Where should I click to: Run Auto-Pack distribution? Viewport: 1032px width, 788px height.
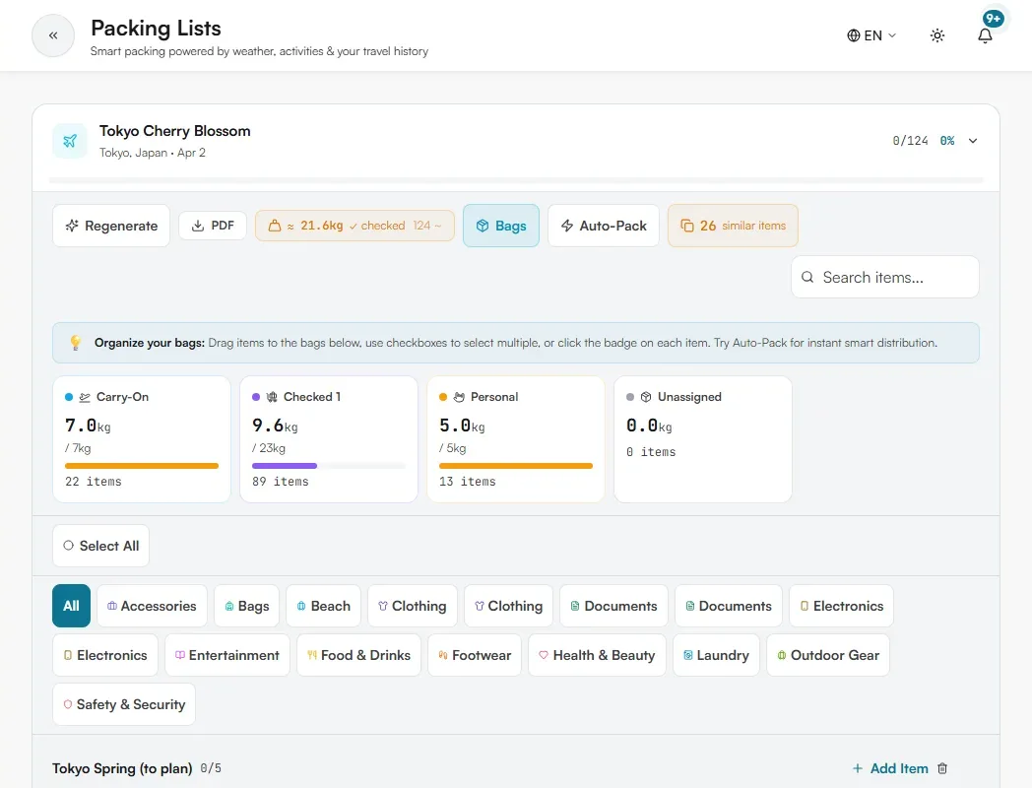tap(604, 226)
